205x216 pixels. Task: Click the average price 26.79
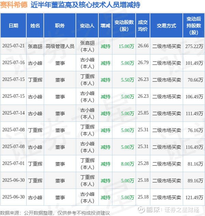click(x=143, y=63)
